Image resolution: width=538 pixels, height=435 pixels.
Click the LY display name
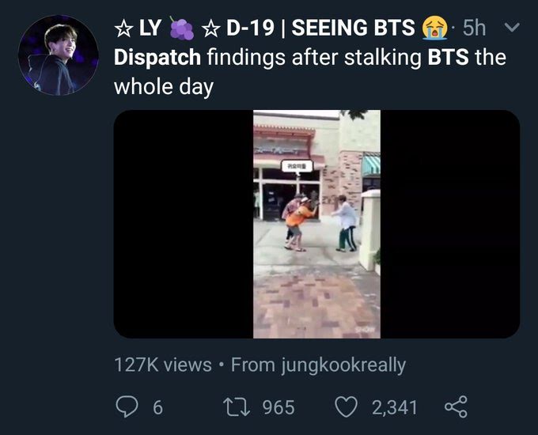point(150,28)
